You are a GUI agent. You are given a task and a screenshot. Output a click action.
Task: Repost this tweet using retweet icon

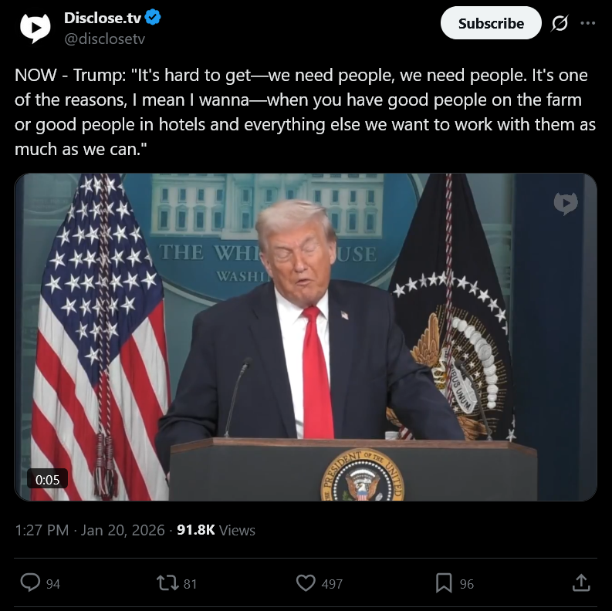point(167,583)
